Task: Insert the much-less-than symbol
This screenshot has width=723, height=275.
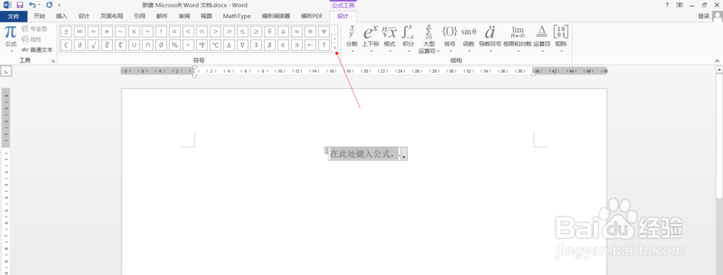Action: point(202,31)
